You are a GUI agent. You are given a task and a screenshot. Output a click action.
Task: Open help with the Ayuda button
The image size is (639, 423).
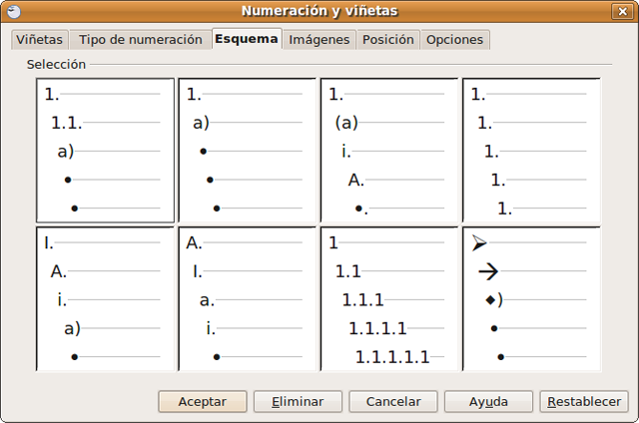[487, 401]
